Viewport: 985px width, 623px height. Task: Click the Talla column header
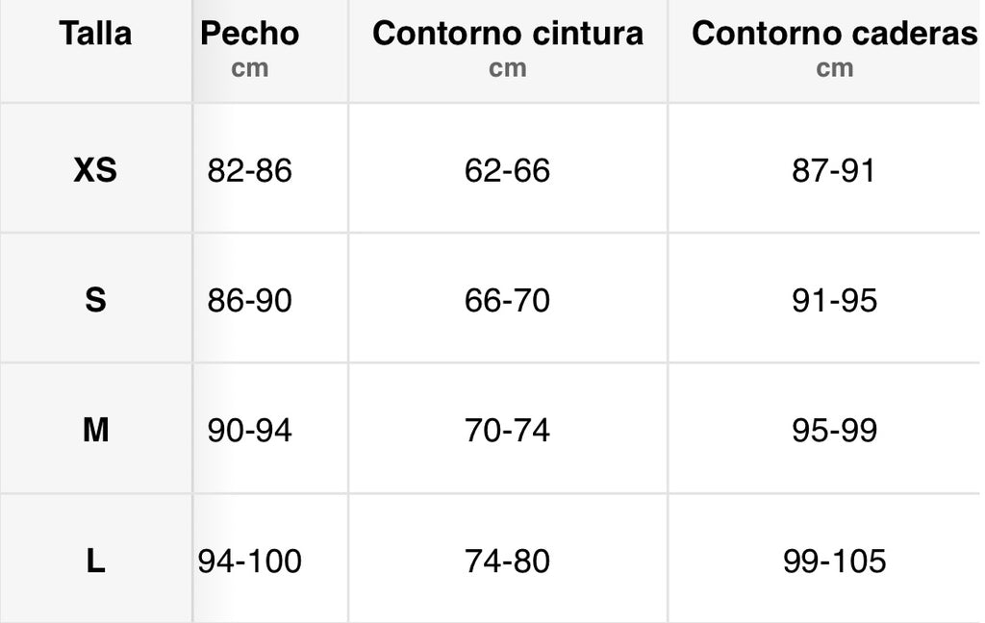click(x=95, y=34)
